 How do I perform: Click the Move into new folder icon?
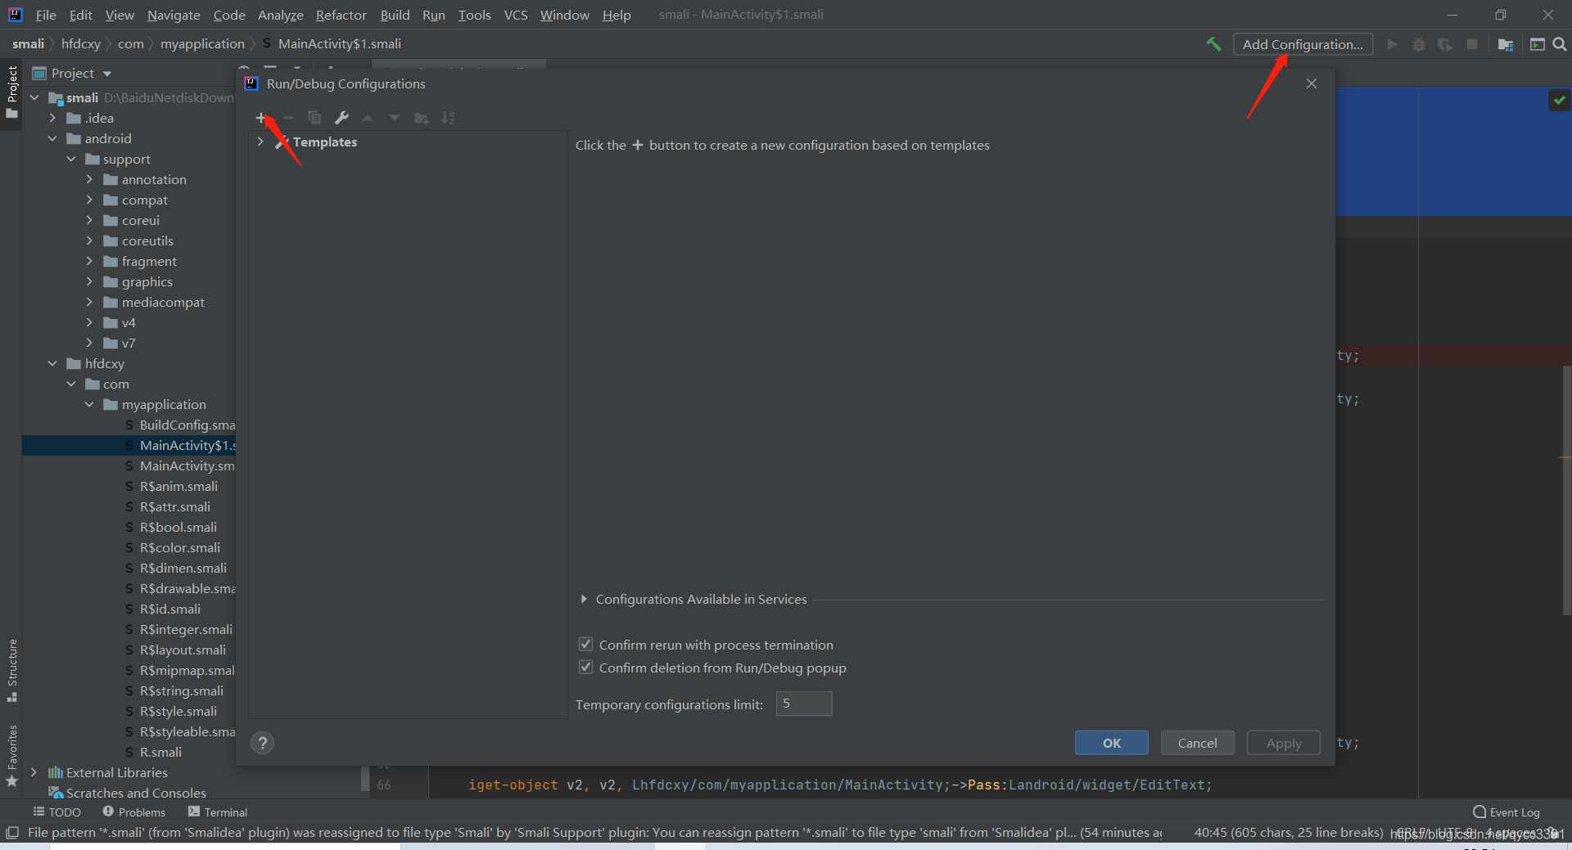click(422, 118)
